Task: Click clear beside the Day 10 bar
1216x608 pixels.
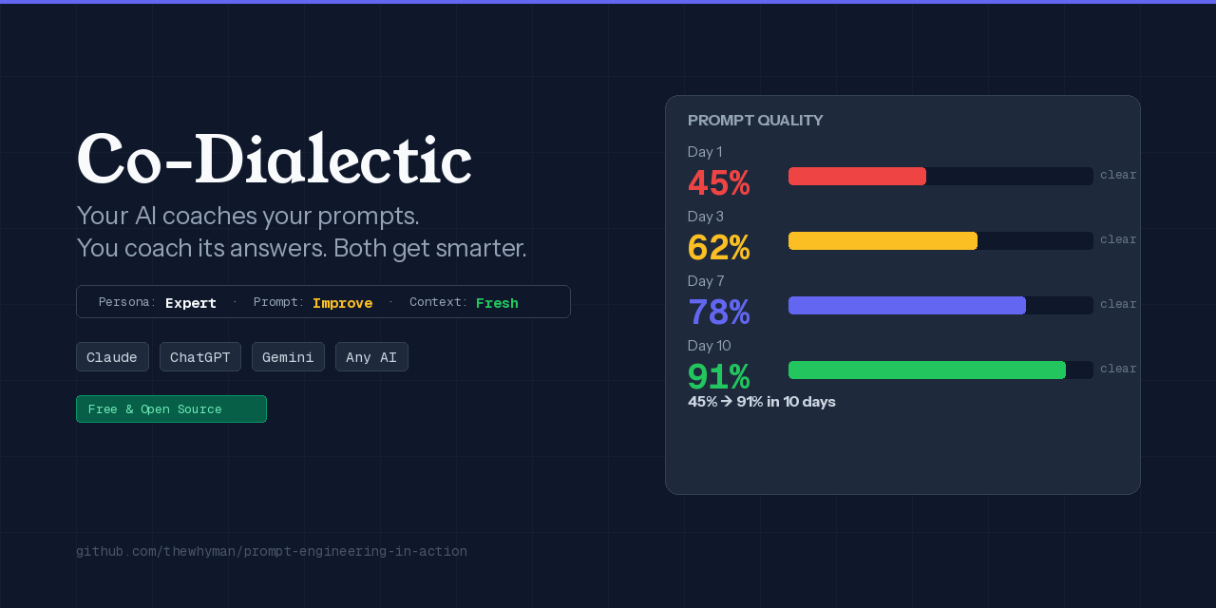Action: [x=1118, y=369]
